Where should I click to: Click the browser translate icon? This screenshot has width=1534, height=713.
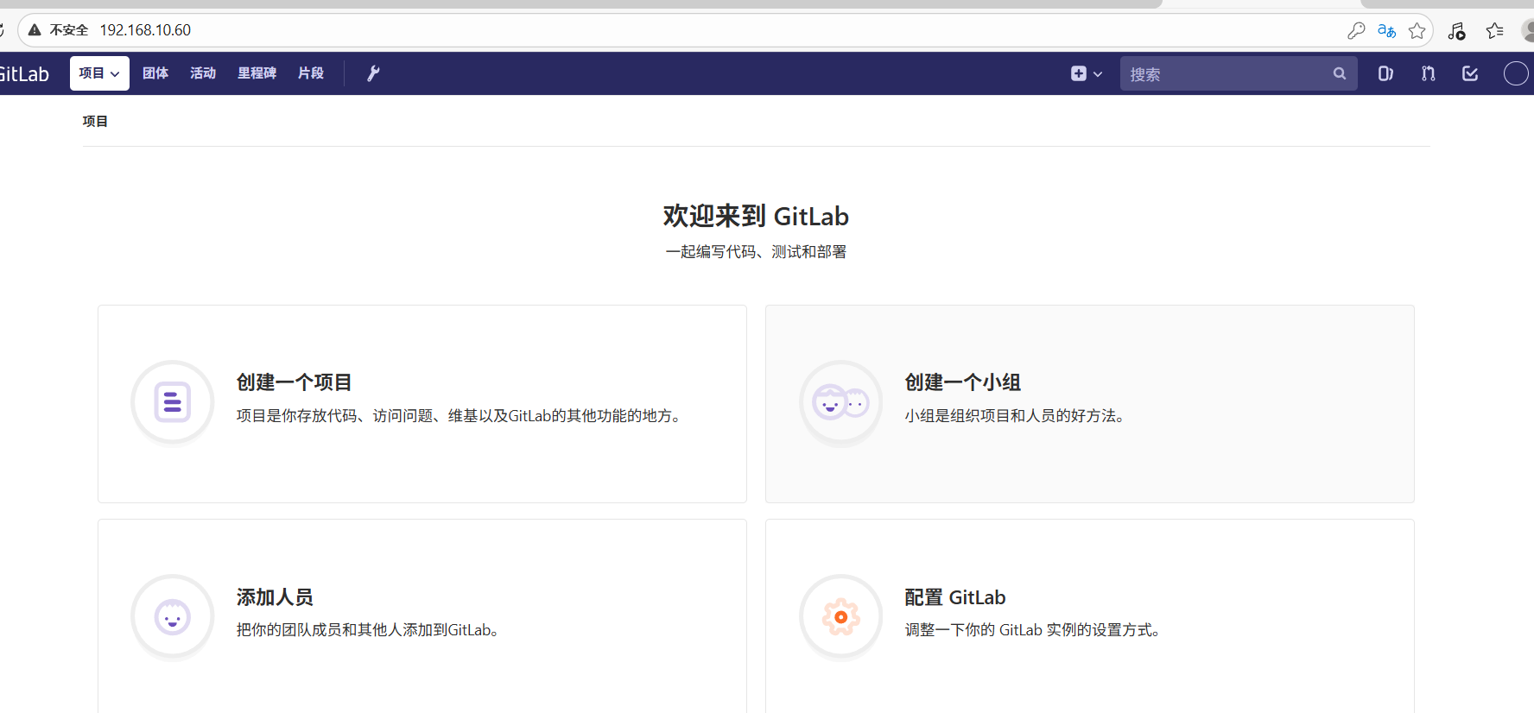(1387, 30)
